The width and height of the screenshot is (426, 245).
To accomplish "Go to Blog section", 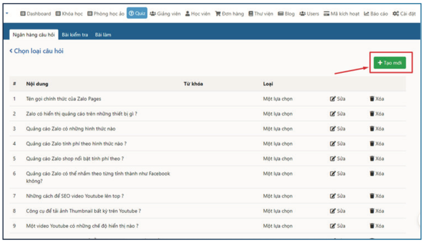I will click(x=286, y=14).
